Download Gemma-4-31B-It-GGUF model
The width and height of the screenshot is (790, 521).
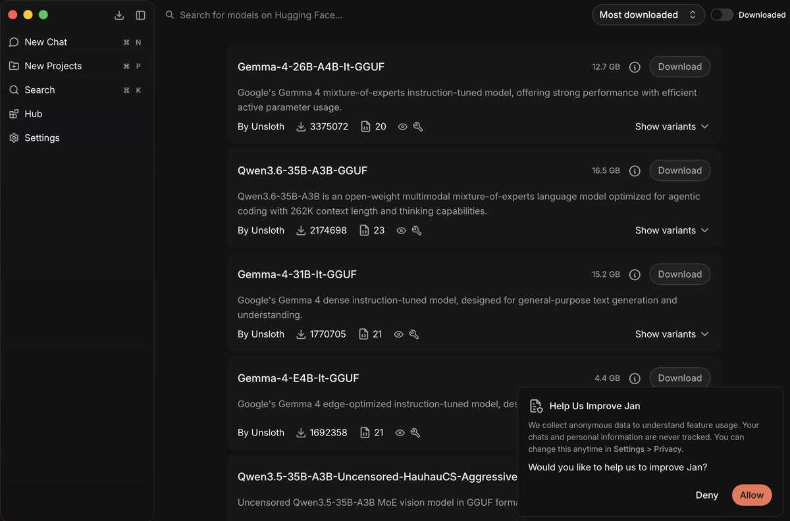point(679,274)
